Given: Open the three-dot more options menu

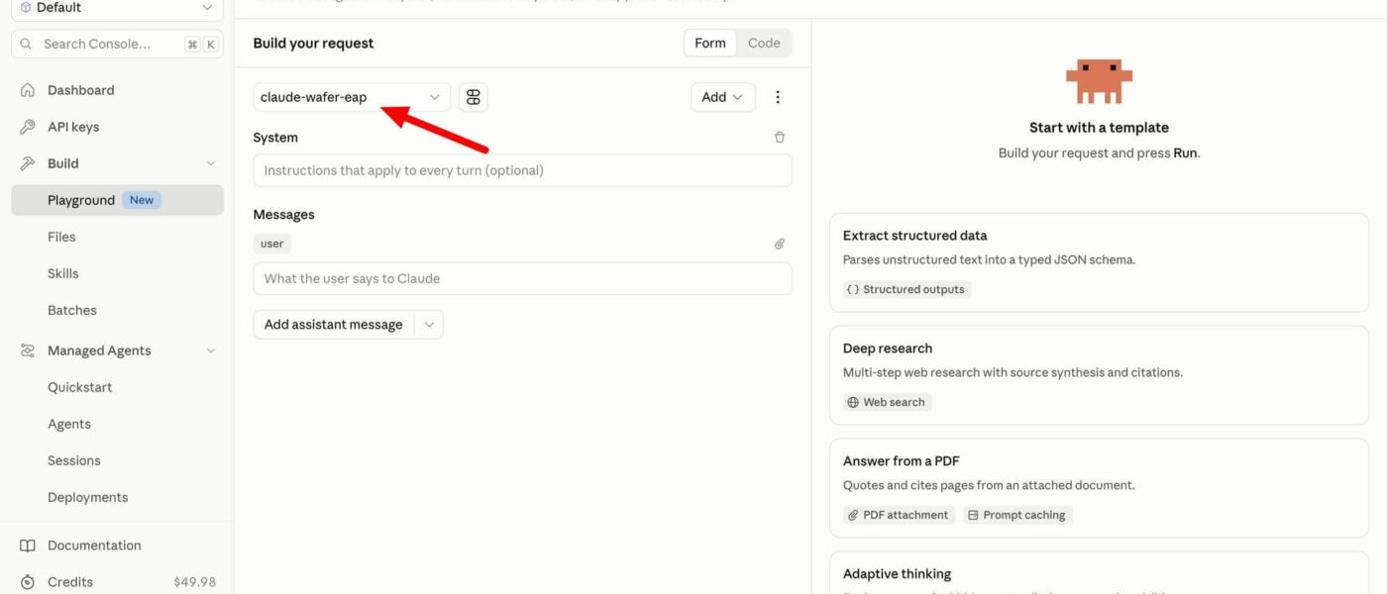Looking at the screenshot, I should 778,97.
